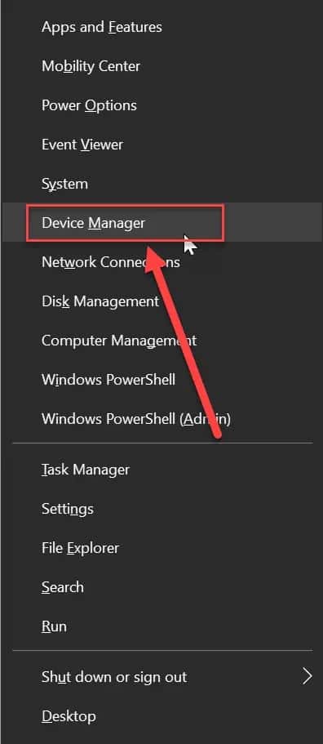Viewport: 323px width, 744px height.
Task: Click the red highlighted Device Manager box
Action: click(x=125, y=222)
